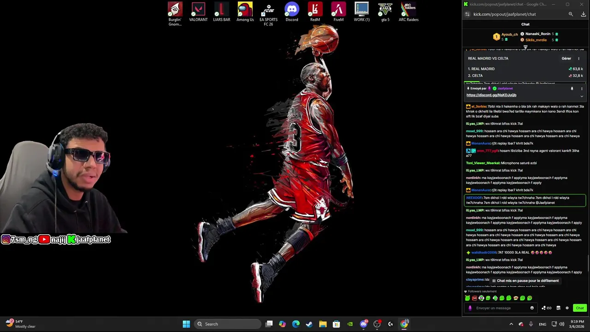Click the taskbar Search box

click(228, 324)
